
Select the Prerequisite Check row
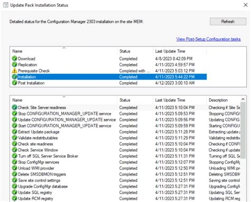point(109,71)
